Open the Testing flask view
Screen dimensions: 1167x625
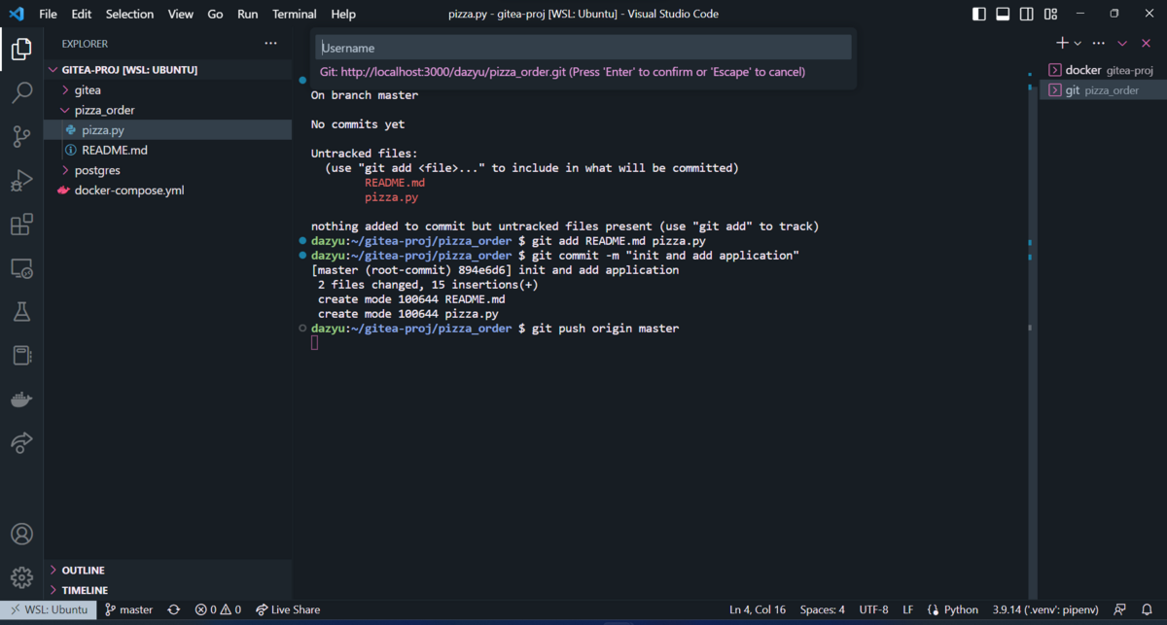click(21, 312)
